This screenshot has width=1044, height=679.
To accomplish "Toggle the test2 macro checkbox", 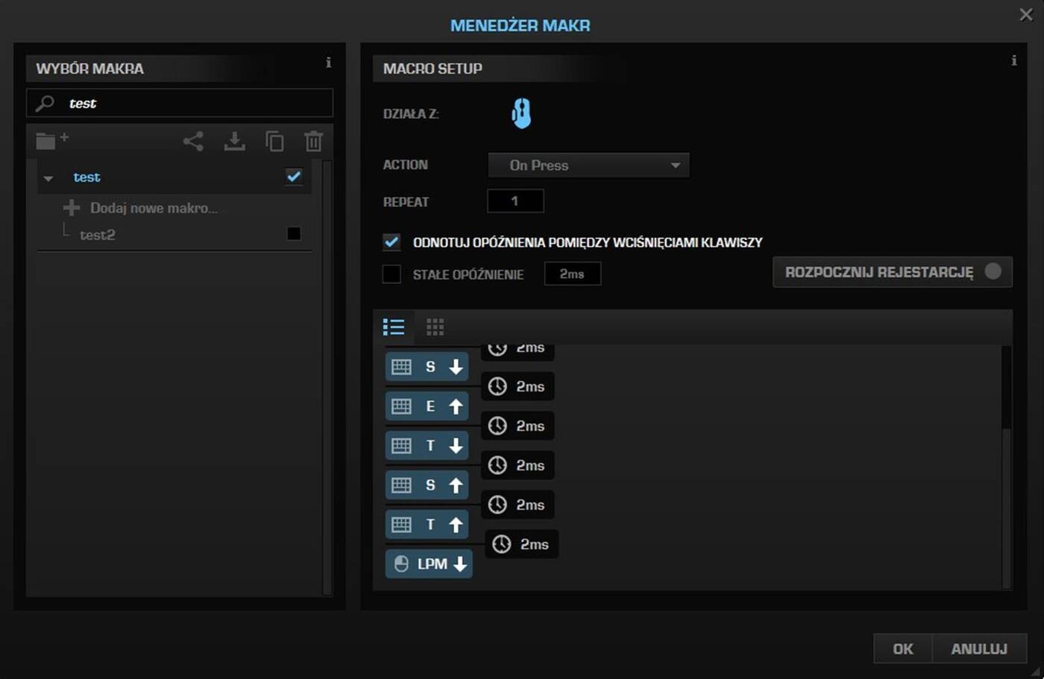I will (x=294, y=234).
